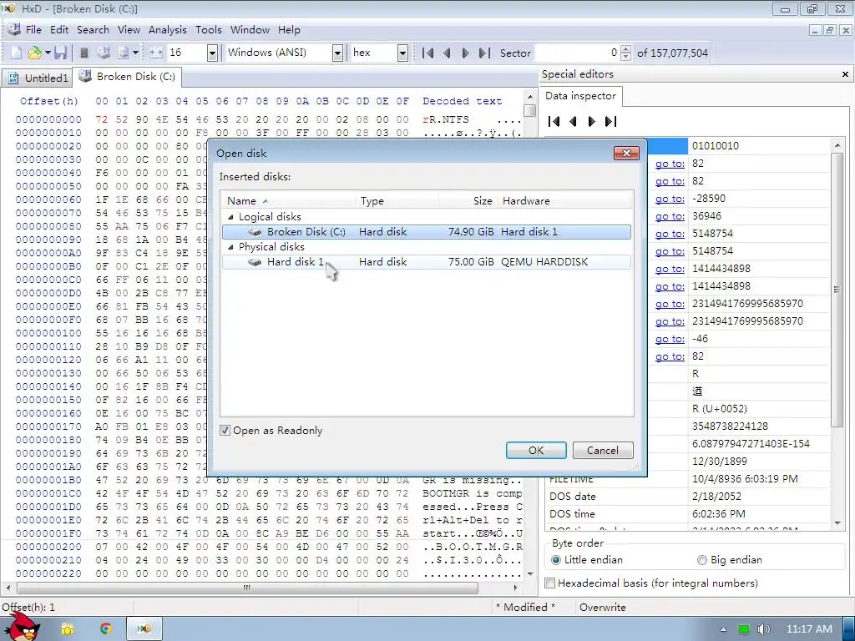Increment the Sector number spinner
The height and width of the screenshot is (641, 855).
pyautogui.click(x=626, y=49)
